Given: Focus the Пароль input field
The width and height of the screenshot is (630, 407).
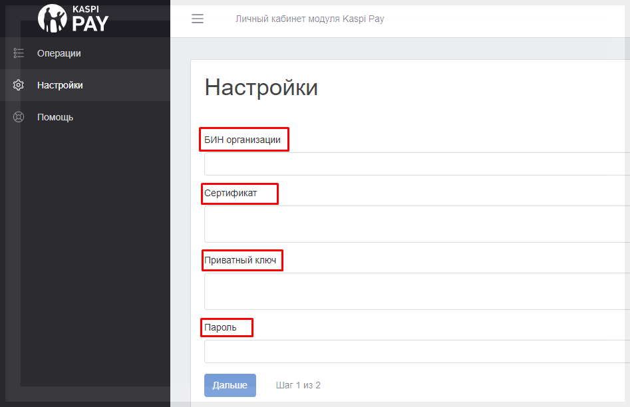Looking at the screenshot, I should [x=417, y=352].
